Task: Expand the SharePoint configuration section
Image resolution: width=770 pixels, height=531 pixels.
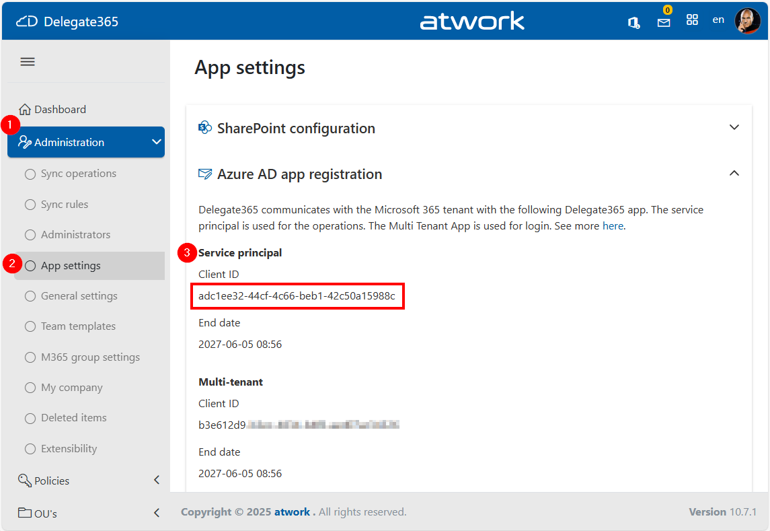Action: (734, 127)
